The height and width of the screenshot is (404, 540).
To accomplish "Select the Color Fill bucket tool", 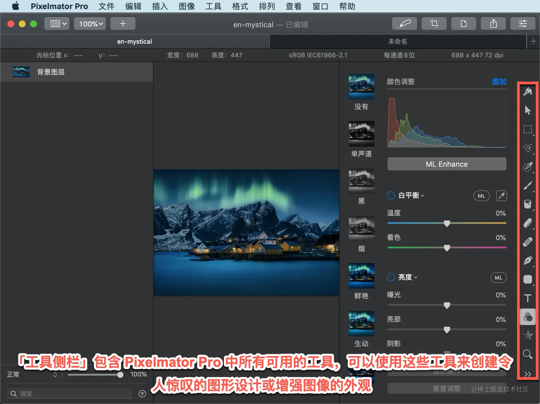I will (527, 204).
